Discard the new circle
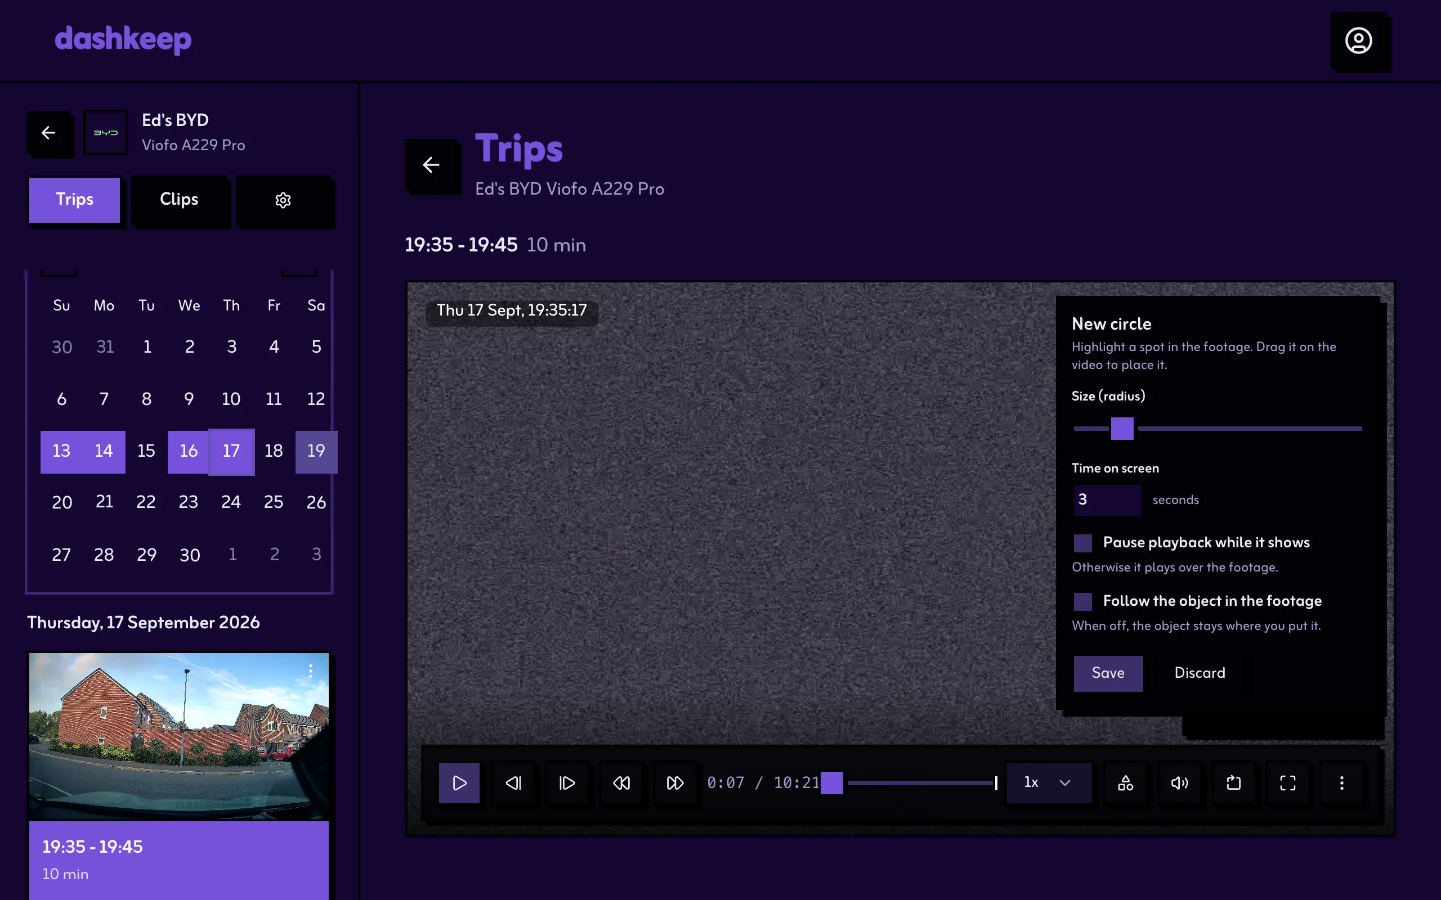Screen dimensions: 1441x900 click(1200, 673)
